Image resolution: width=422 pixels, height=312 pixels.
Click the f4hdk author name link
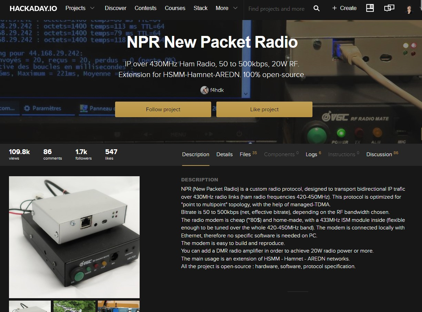(217, 90)
